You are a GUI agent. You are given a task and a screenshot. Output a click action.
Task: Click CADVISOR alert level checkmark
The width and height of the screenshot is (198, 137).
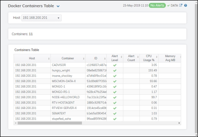coord(115,65)
